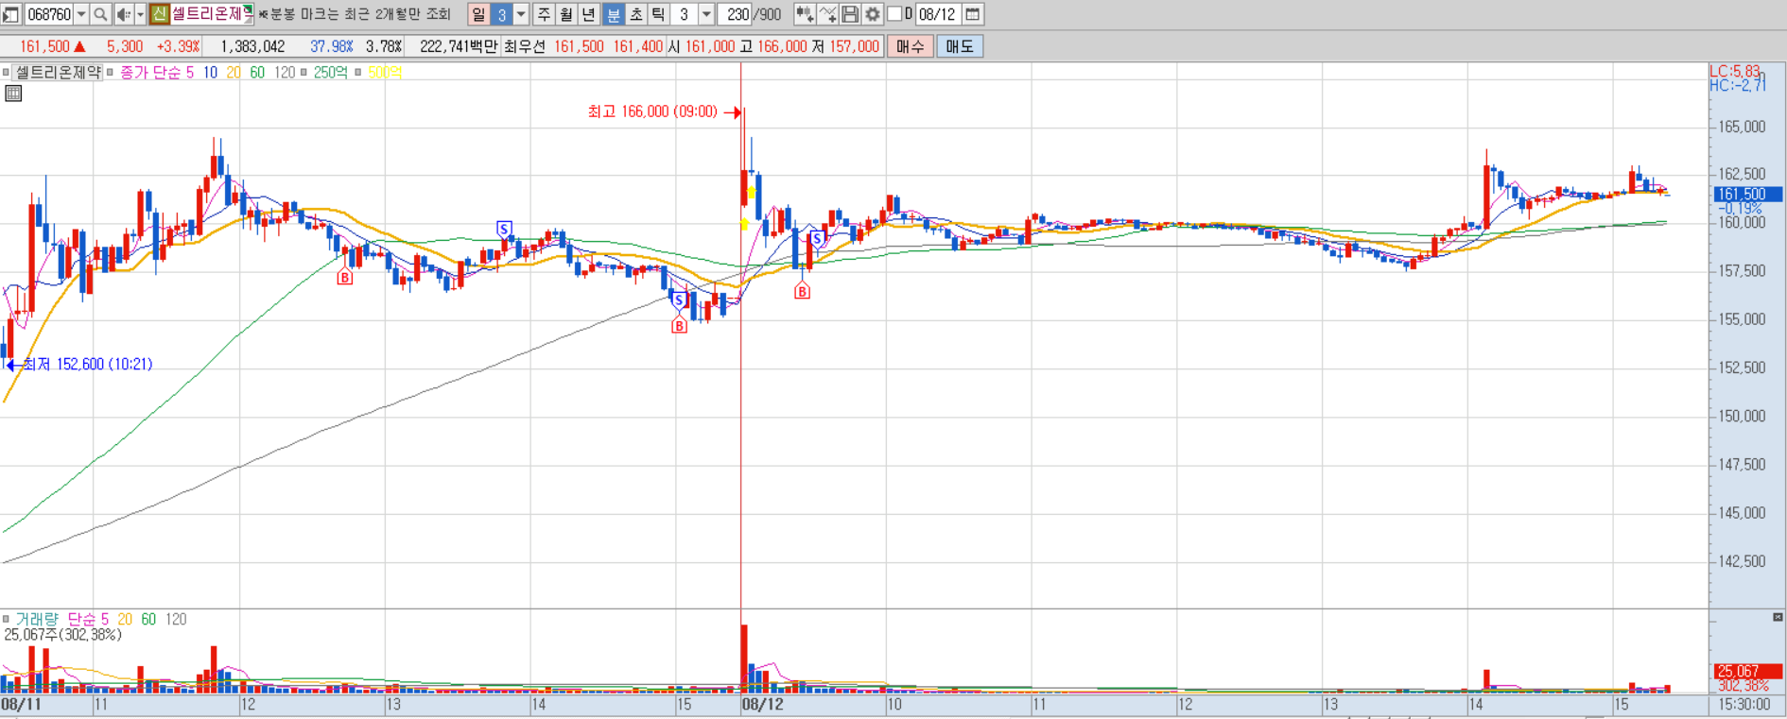Click the blue current price tag 161,500
Image resolution: width=1787 pixels, height=719 pixels.
click(1747, 194)
